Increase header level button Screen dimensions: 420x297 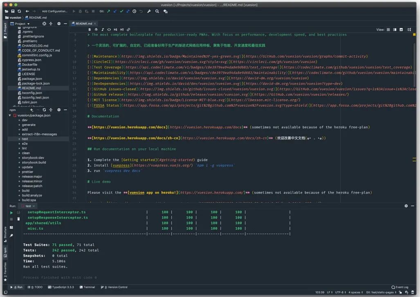[x=122, y=30]
